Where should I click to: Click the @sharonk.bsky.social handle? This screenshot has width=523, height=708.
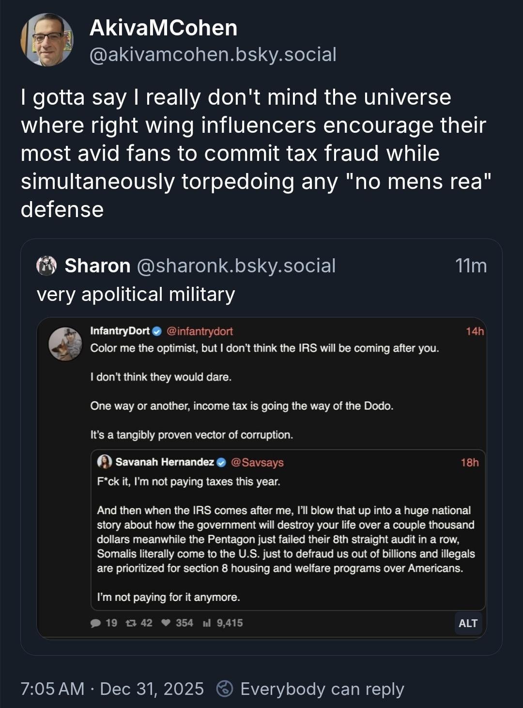click(236, 266)
